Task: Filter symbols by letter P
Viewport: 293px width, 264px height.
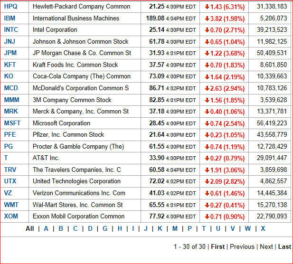Action: [x=189, y=229]
